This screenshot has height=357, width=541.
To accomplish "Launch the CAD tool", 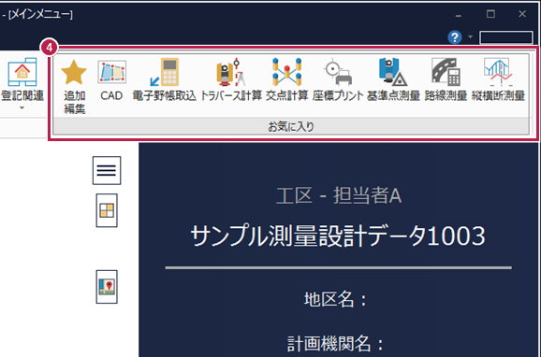I will [x=111, y=80].
